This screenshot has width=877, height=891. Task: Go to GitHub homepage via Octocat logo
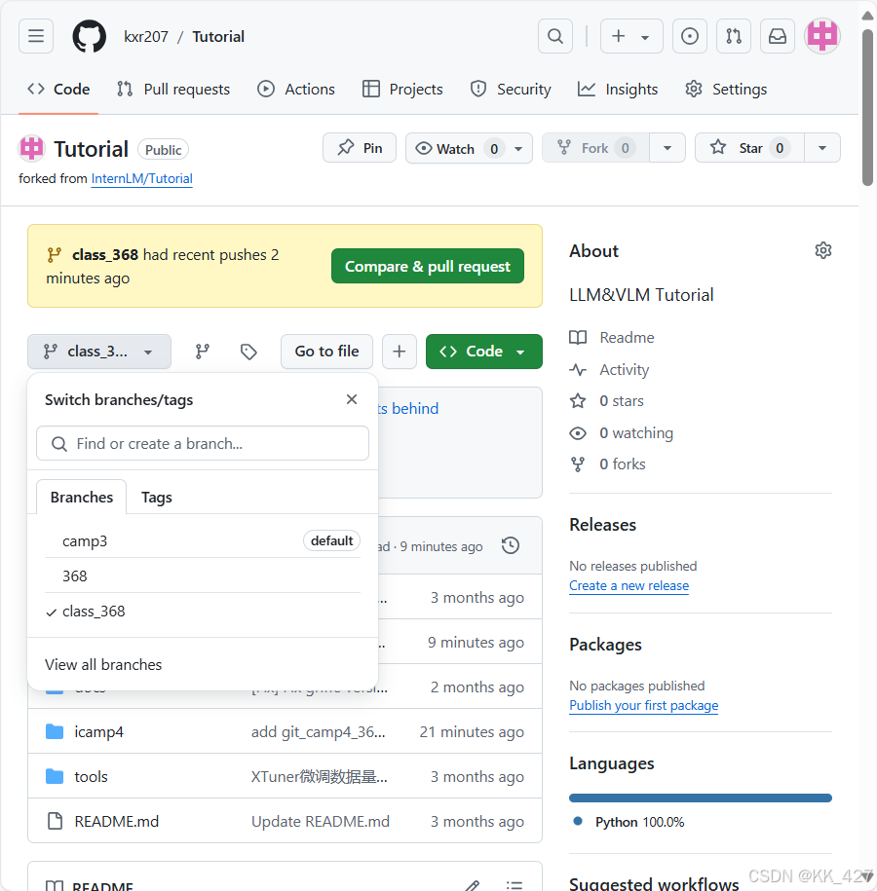90,36
